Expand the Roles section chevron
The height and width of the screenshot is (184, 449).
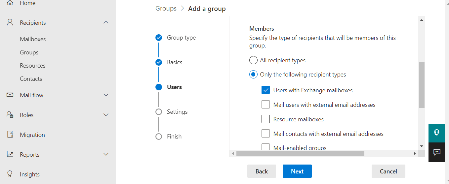tap(106, 115)
